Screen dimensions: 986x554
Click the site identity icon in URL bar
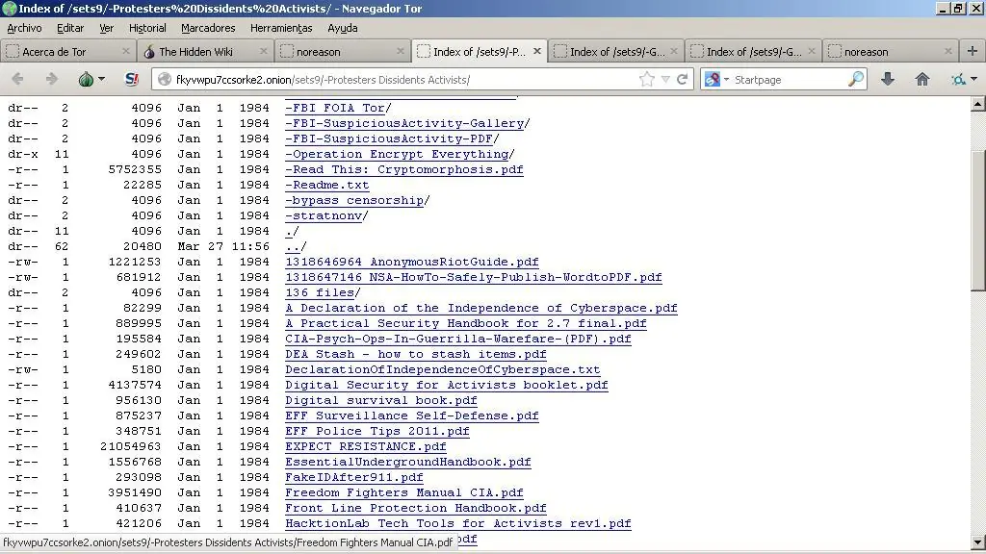pos(165,79)
